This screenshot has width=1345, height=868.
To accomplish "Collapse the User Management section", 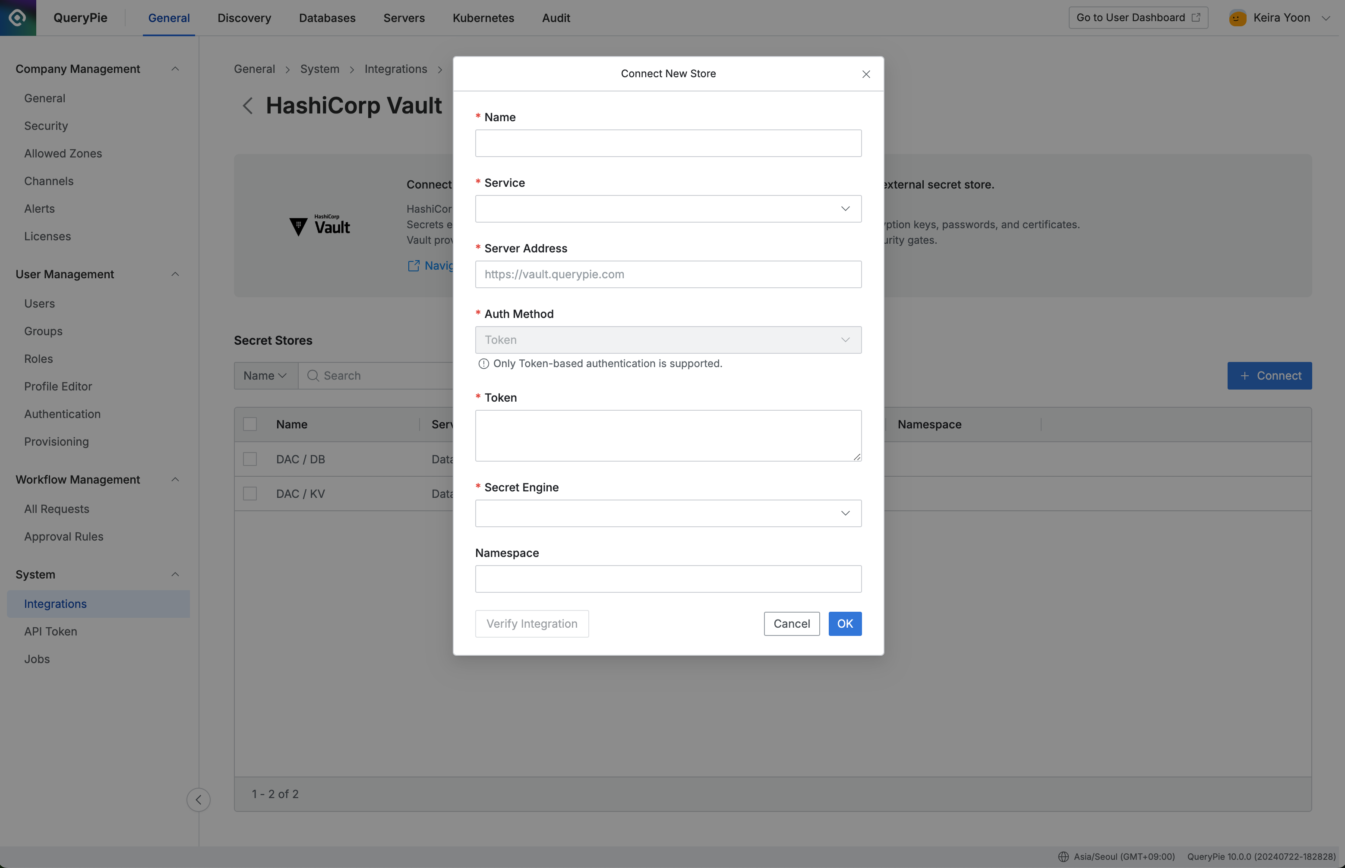I will click(x=175, y=274).
